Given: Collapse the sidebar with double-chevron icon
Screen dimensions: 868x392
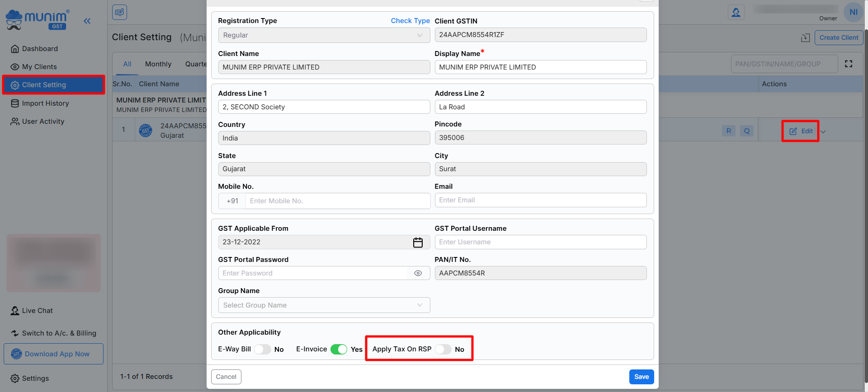Looking at the screenshot, I should click(x=87, y=21).
